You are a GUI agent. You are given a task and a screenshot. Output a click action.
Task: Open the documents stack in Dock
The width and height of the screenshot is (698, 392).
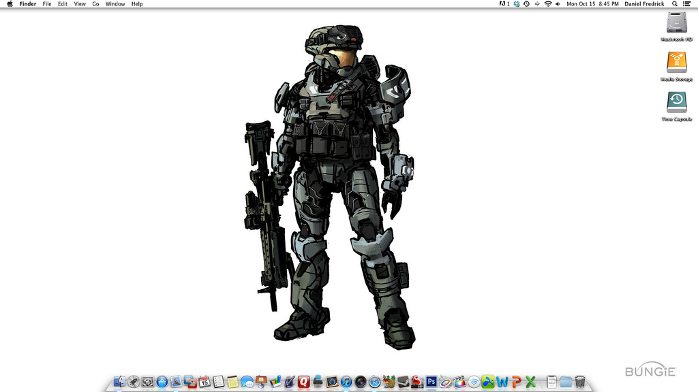(x=551, y=381)
